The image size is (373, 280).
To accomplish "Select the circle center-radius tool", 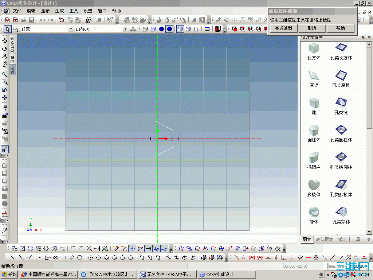I will click(x=90, y=257).
